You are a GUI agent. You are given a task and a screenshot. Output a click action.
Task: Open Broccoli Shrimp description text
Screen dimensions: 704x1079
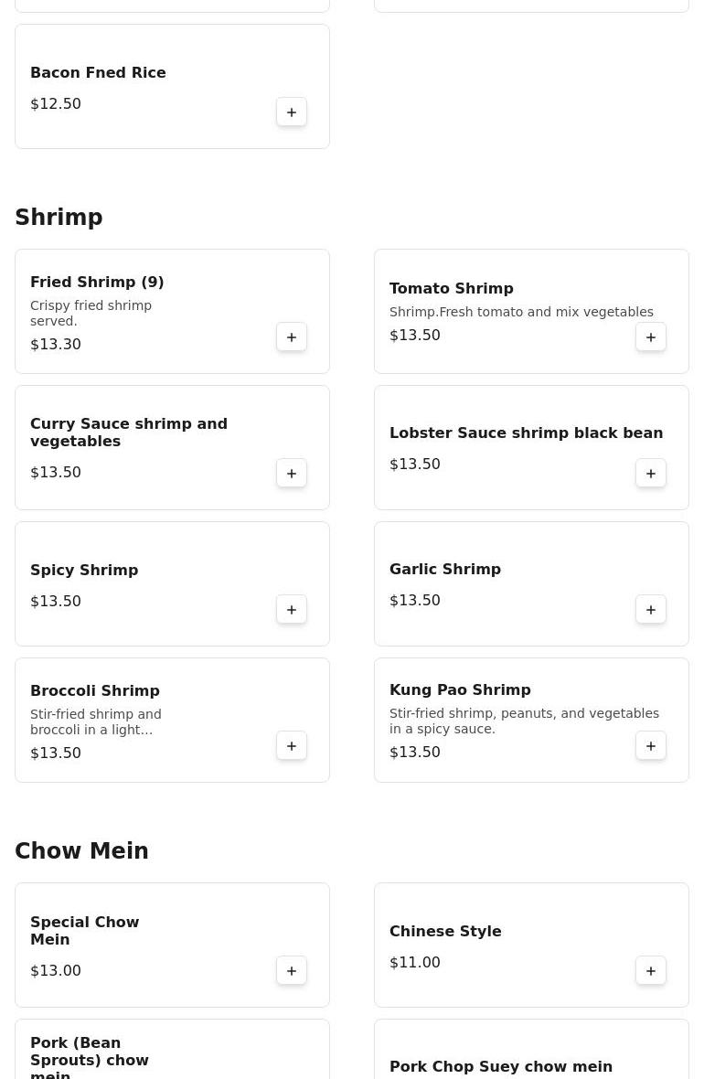(x=95, y=722)
